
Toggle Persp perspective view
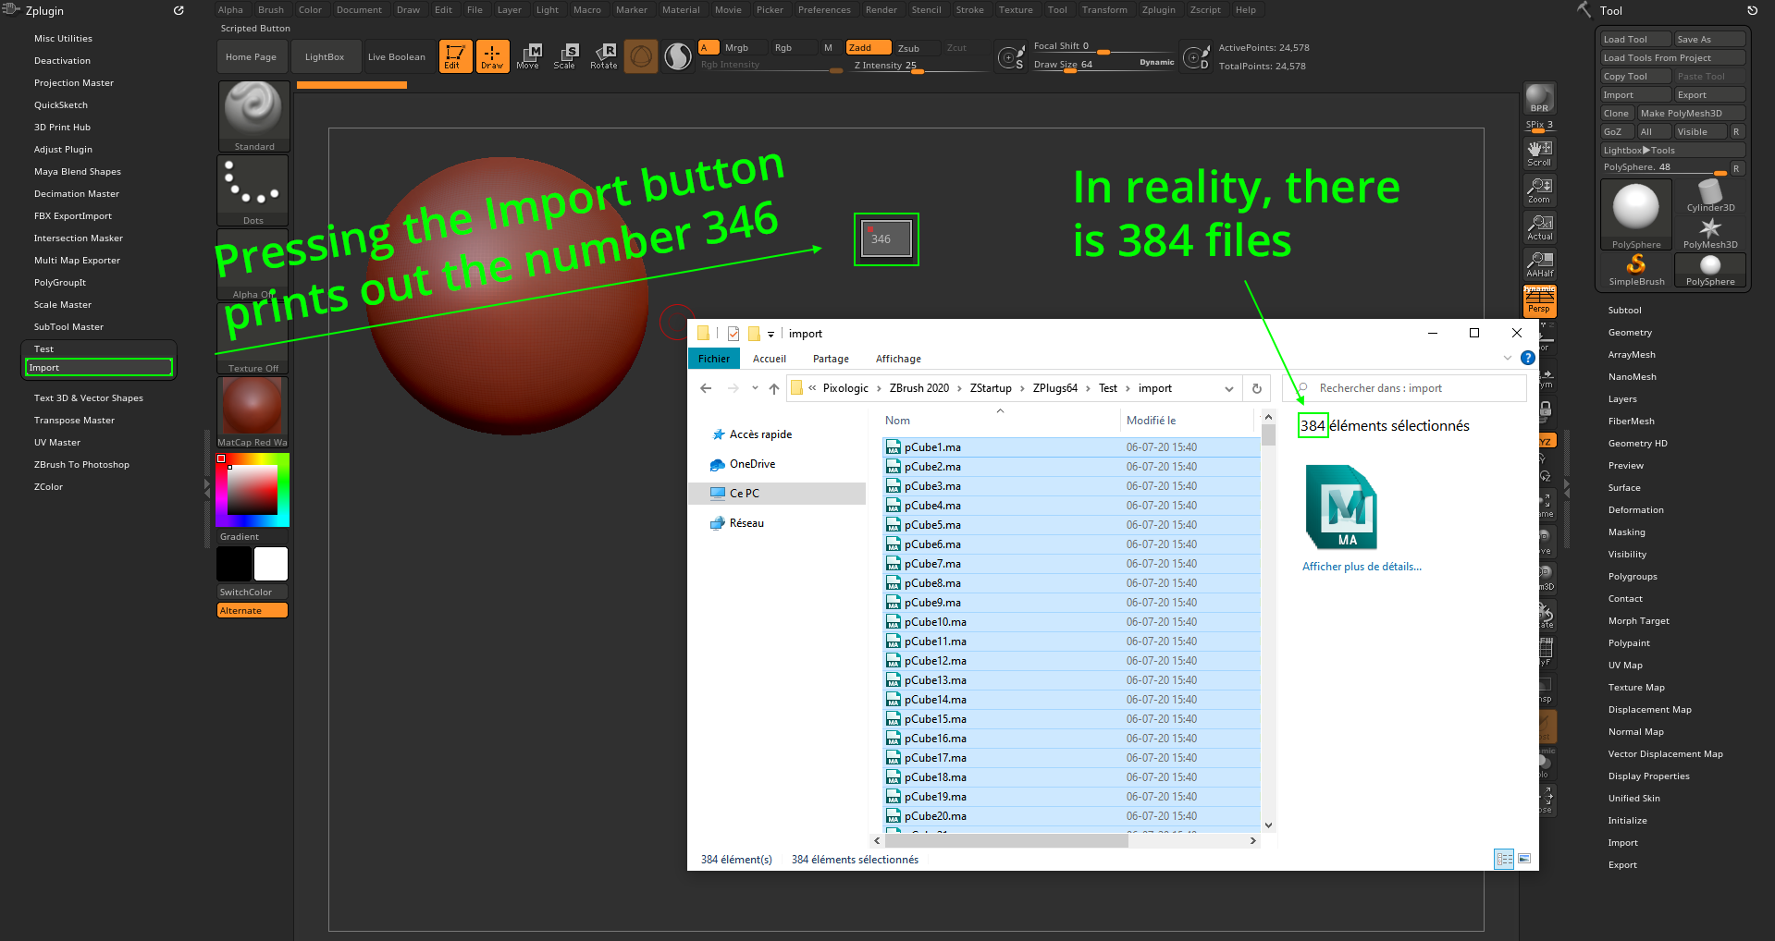[1539, 301]
